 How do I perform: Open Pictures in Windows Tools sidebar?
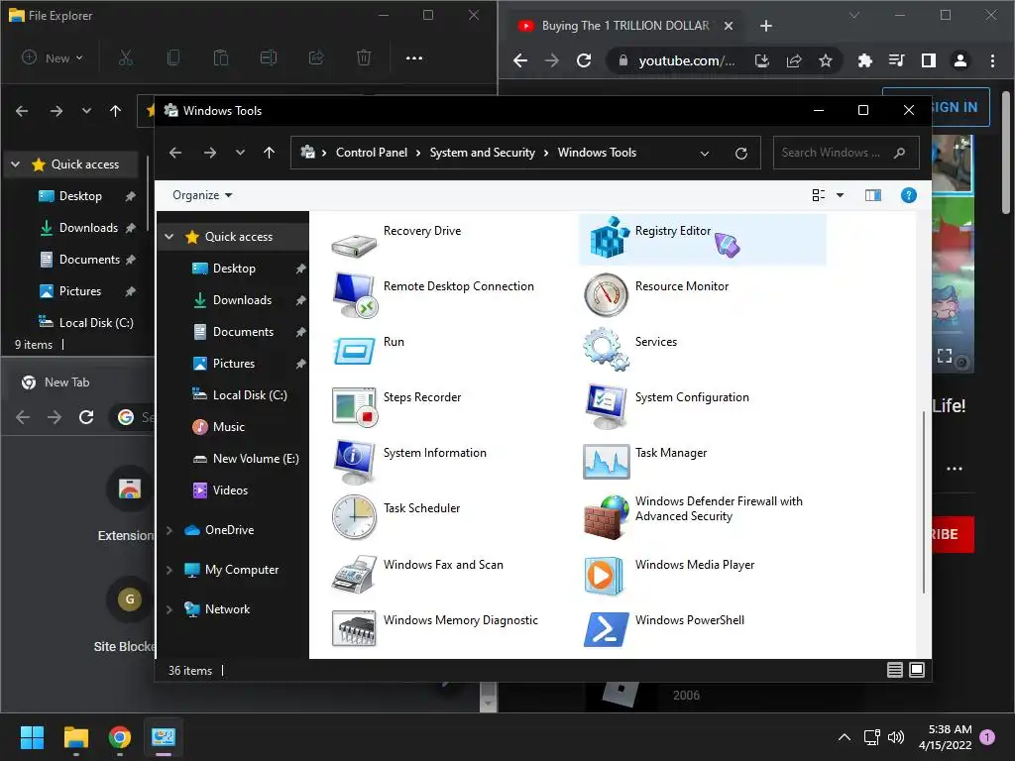234,363
